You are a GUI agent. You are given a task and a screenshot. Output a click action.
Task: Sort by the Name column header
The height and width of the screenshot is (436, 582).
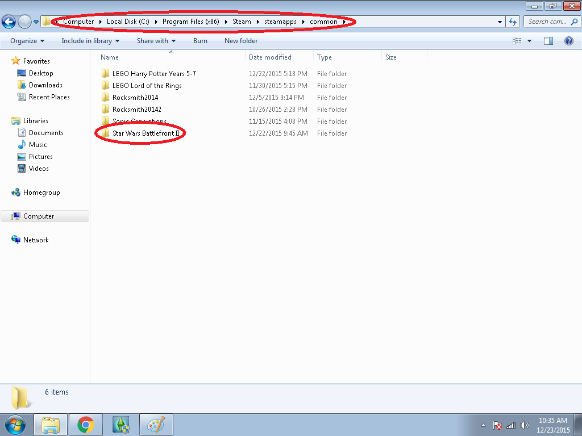pos(110,57)
